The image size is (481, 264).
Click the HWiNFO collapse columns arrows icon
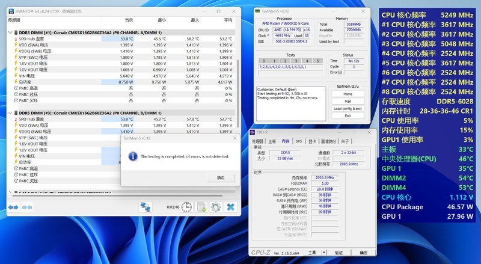click(27, 207)
